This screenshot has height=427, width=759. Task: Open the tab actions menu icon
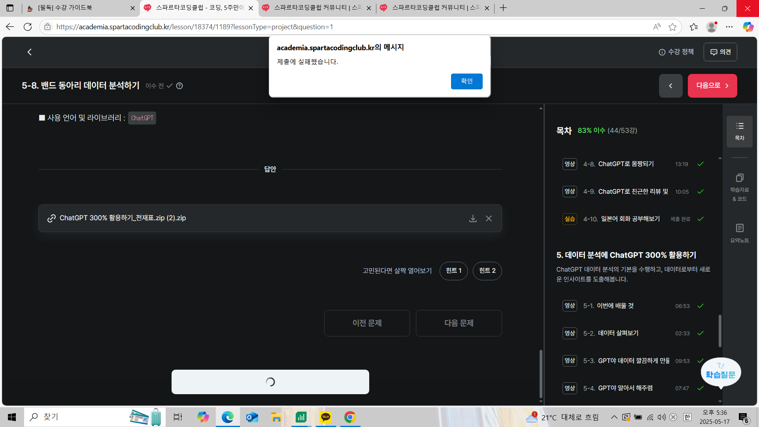point(10,8)
